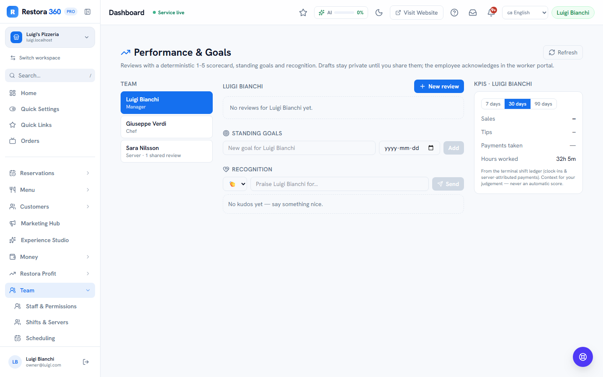Open Home in the sidebar
This screenshot has height=377, width=603.
coord(50,93)
